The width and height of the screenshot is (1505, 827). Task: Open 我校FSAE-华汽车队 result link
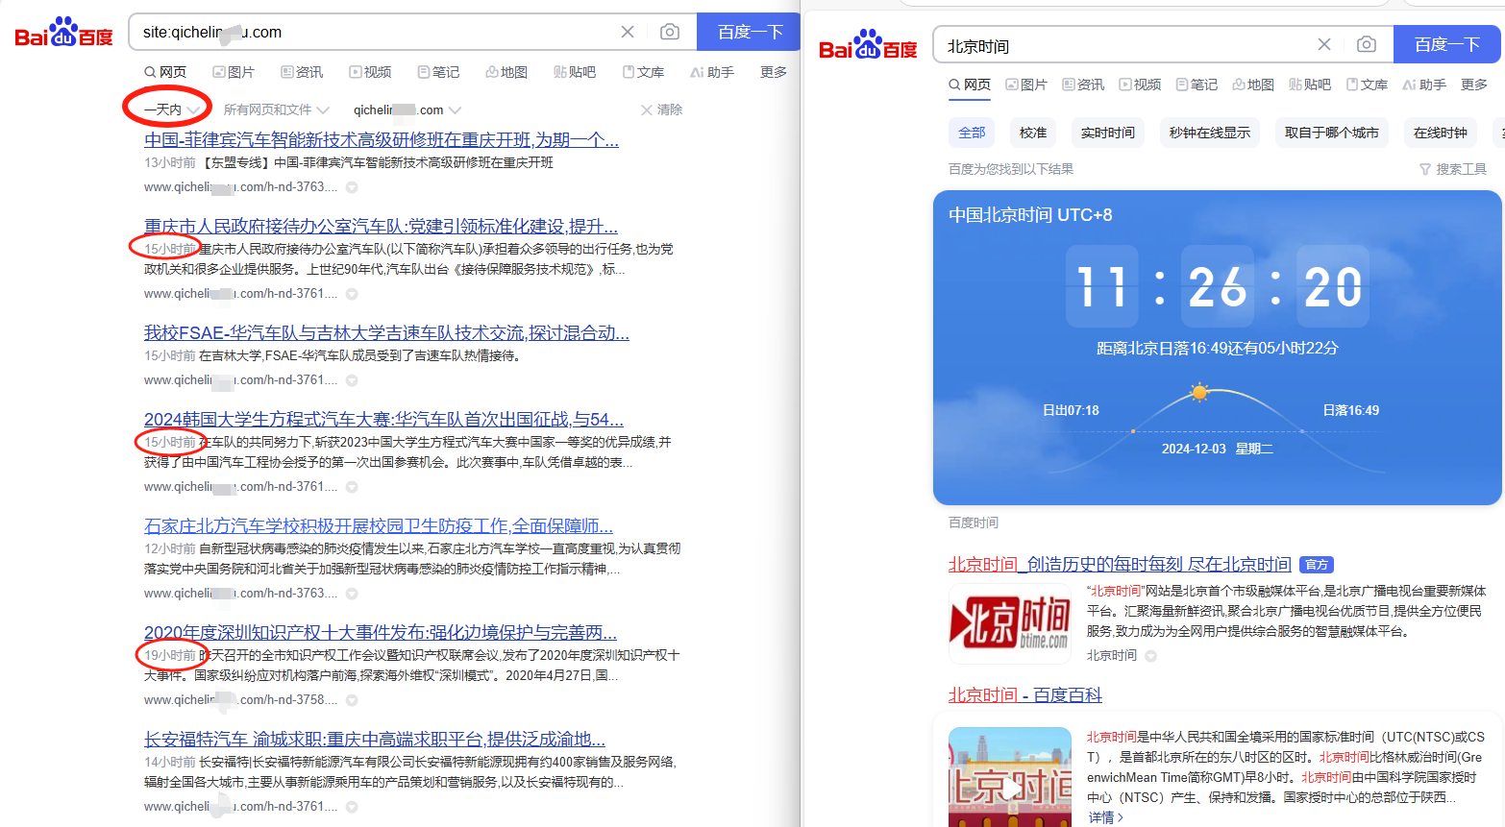386,333
